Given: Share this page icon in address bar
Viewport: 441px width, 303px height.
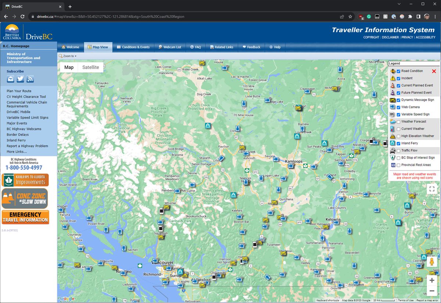Looking at the screenshot, I should coord(342,17).
